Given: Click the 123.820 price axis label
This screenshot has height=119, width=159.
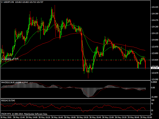Looking at the screenshot, I should [155, 60].
